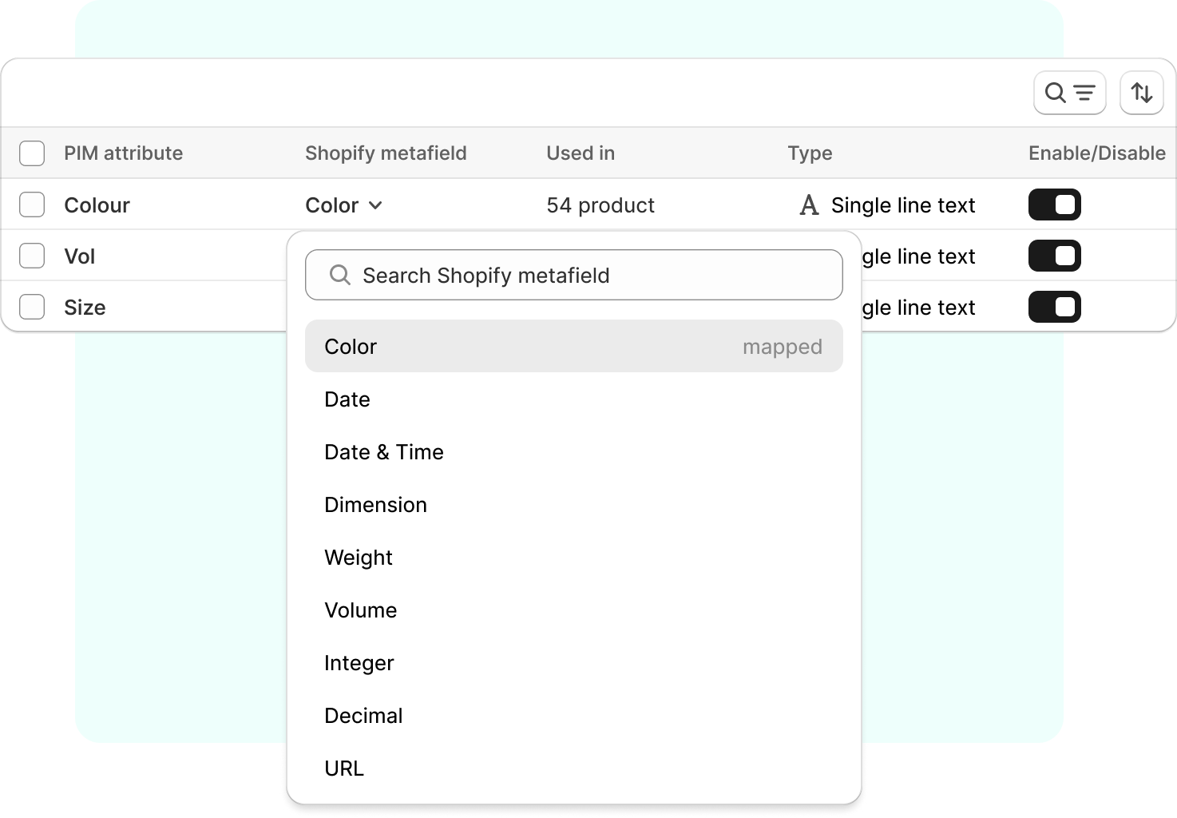Turn off the Vol attribute toggle
Viewport: 1177px width, 818px height.
point(1054,256)
